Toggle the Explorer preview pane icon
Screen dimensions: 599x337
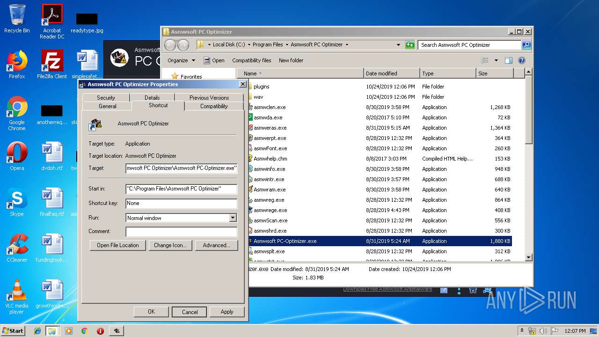pyautogui.click(x=509, y=60)
